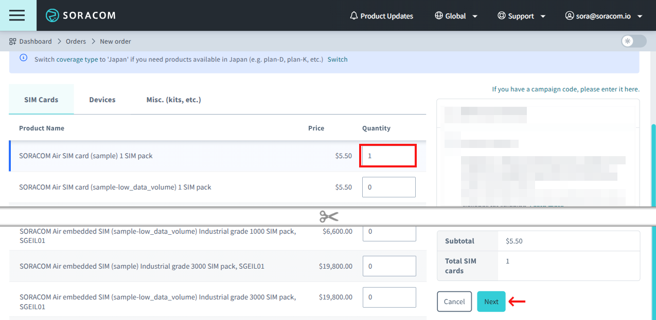Click the Dashboard breadcrumb icon
Screen dimensions: 656x320
(11, 41)
